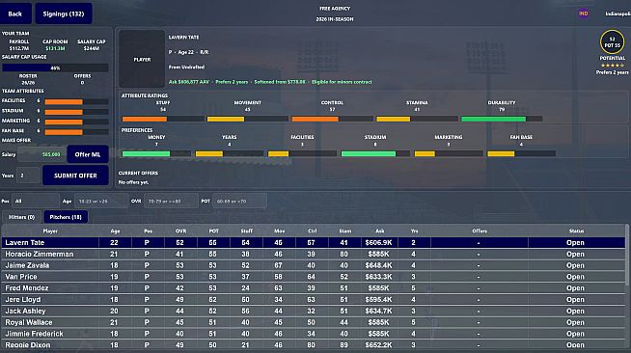This screenshot has height=353, width=631.
Task: Click the Age filter field
Action: coord(101,201)
